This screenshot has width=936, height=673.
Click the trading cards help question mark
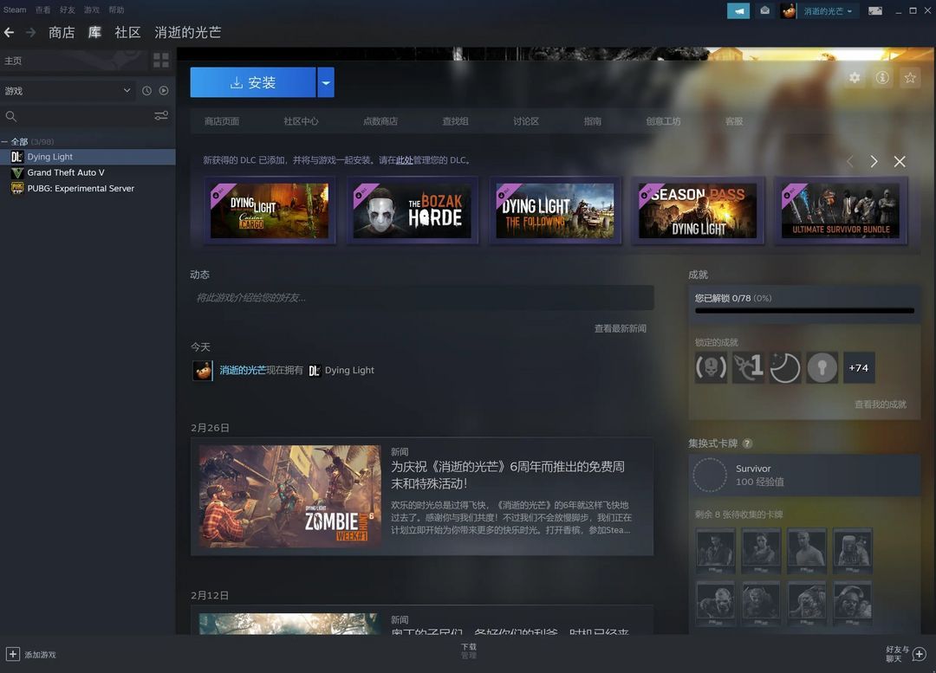[747, 443]
